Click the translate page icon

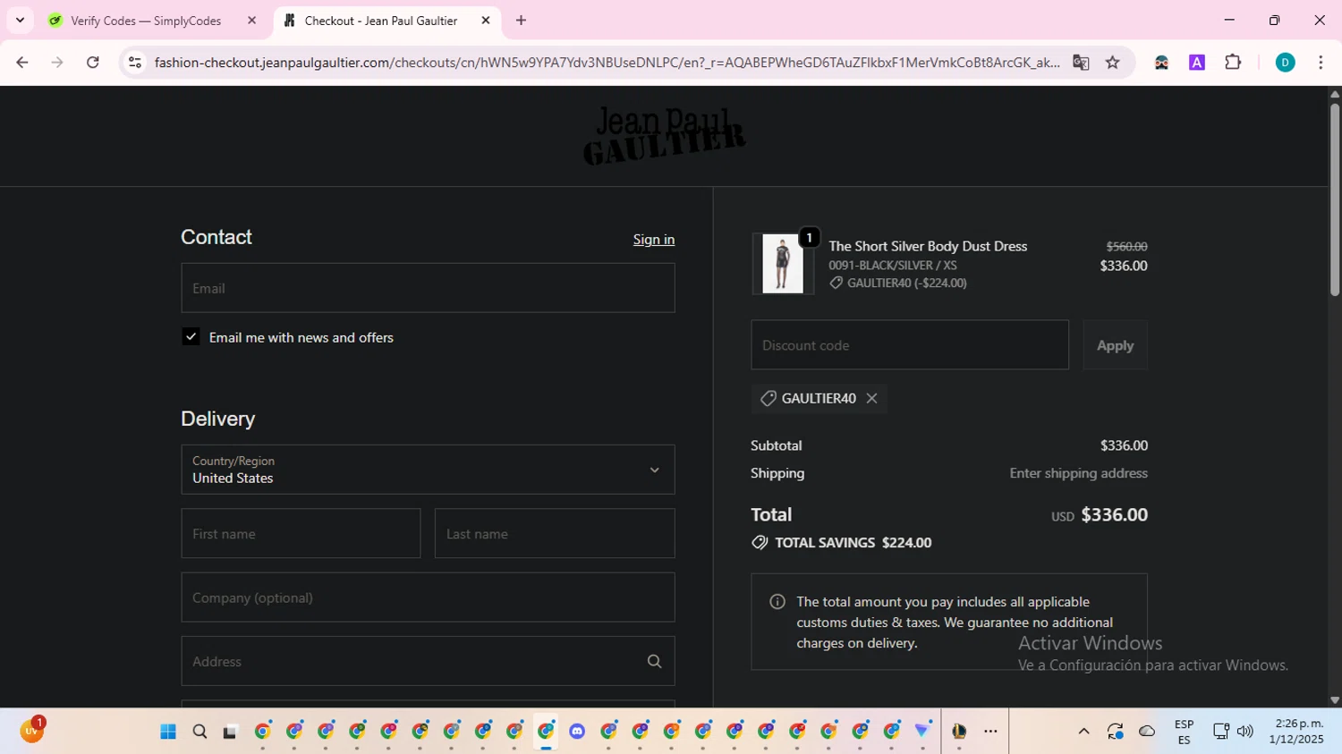1081,62
